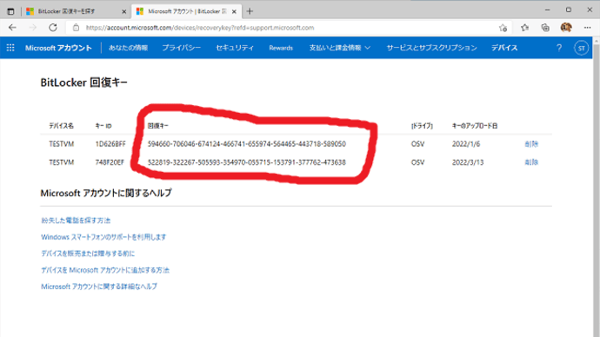Open the help question mark icon
Screen dimensions: 600x337
(x=559, y=48)
